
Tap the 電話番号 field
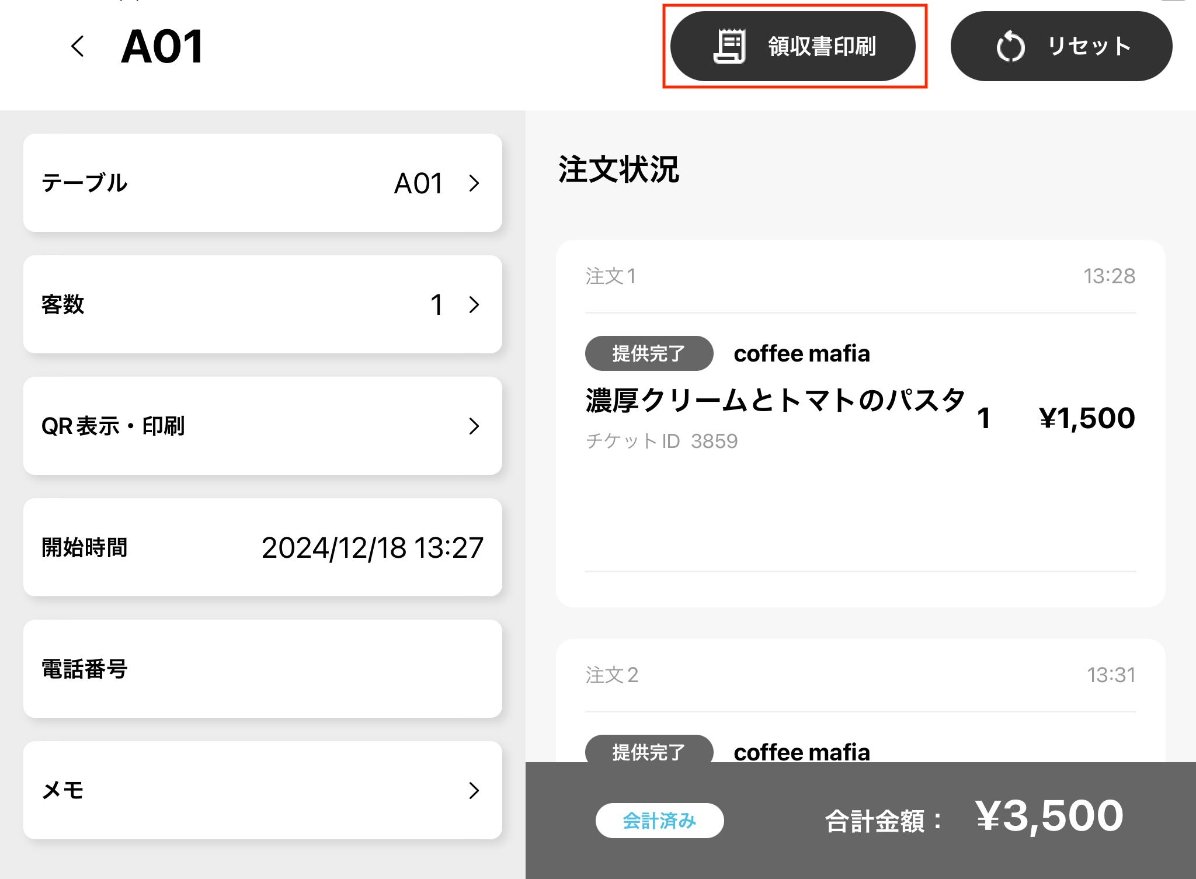pyautogui.click(x=262, y=669)
